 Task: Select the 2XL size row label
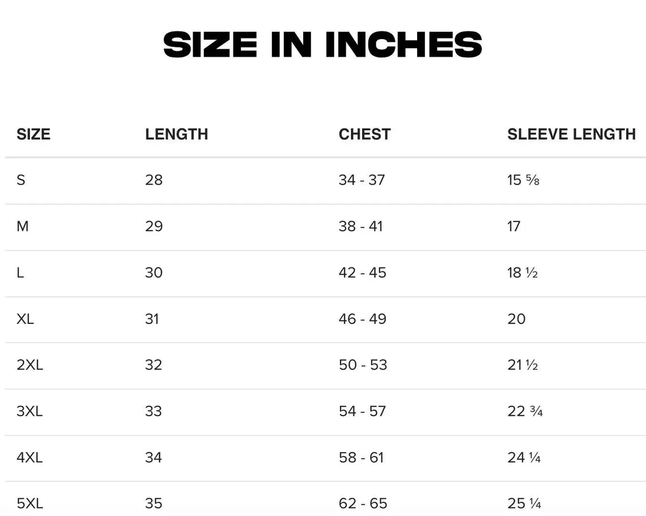[x=29, y=365]
